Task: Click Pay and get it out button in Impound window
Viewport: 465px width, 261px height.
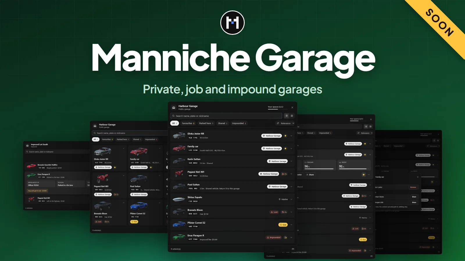Action: pos(37,191)
